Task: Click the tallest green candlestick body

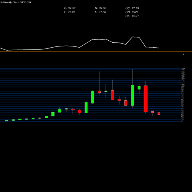Action: coord(132,95)
